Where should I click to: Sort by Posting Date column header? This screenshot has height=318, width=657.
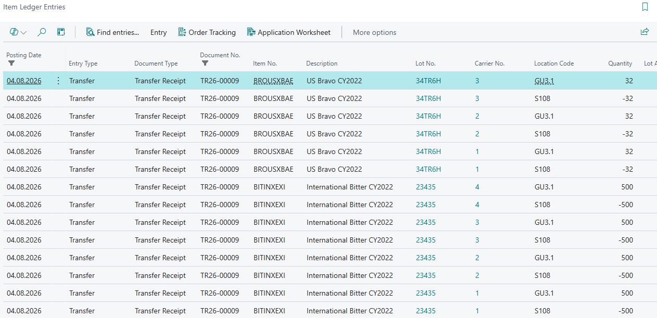pos(24,55)
